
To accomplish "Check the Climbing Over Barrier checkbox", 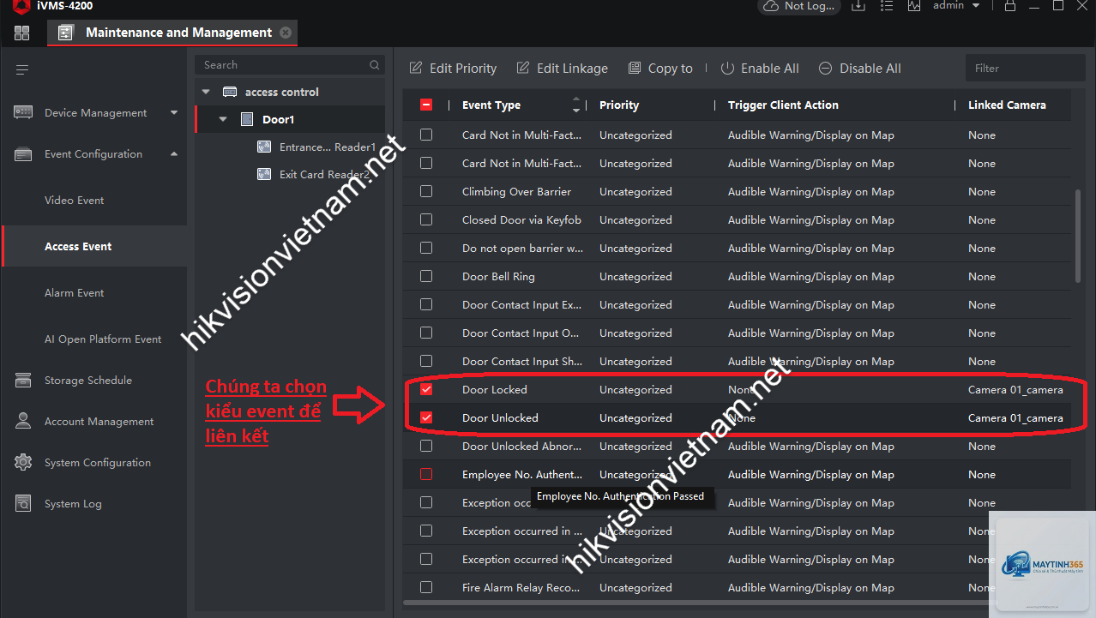I will (426, 191).
